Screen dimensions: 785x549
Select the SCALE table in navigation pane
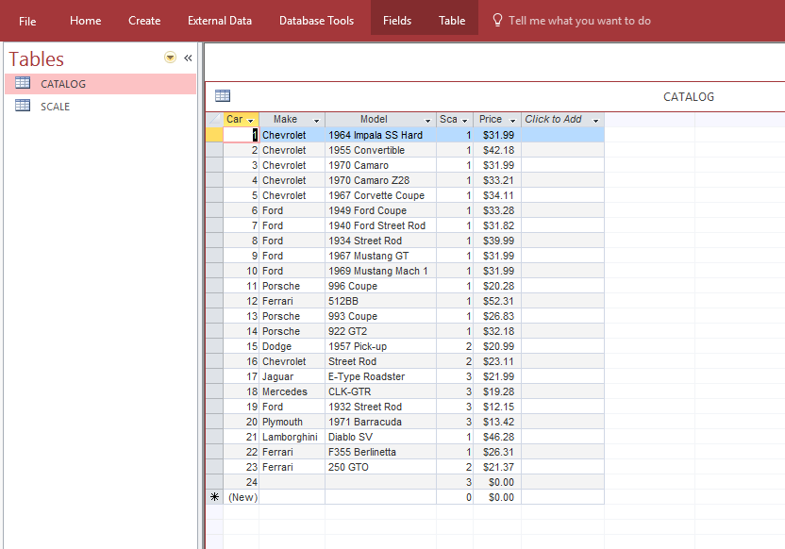(56, 107)
